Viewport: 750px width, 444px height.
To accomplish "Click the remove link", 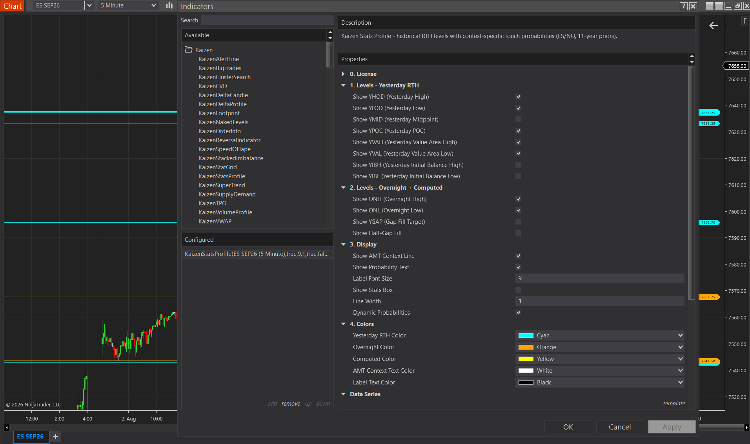I will point(291,404).
